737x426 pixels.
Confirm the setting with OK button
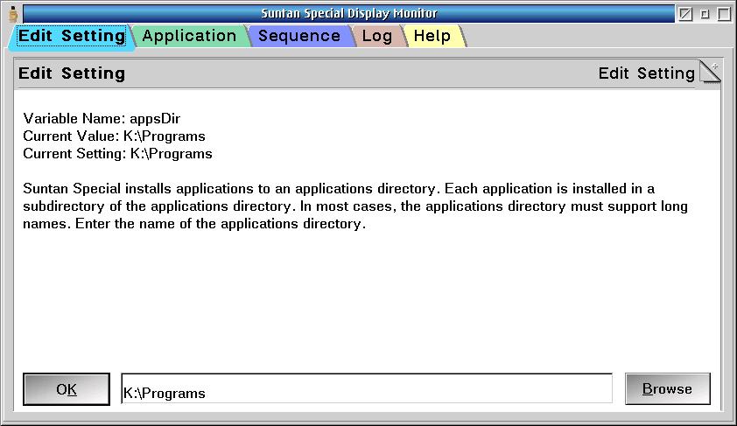[x=67, y=389]
